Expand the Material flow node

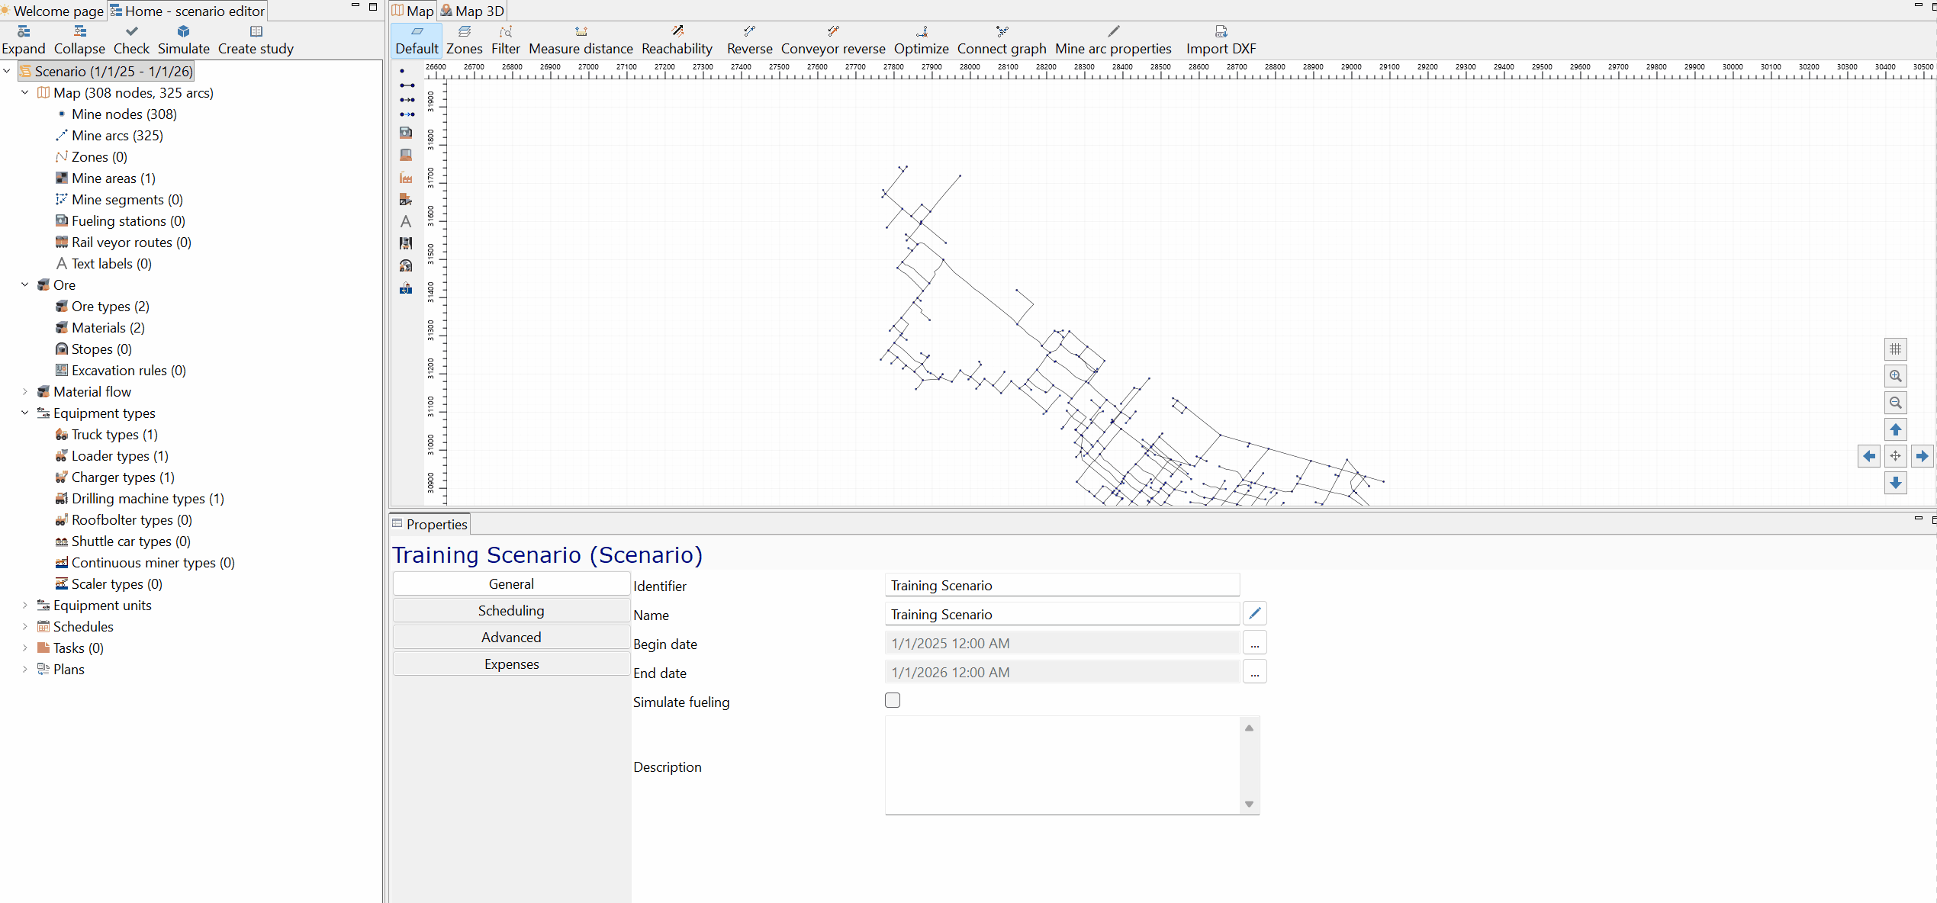point(25,391)
